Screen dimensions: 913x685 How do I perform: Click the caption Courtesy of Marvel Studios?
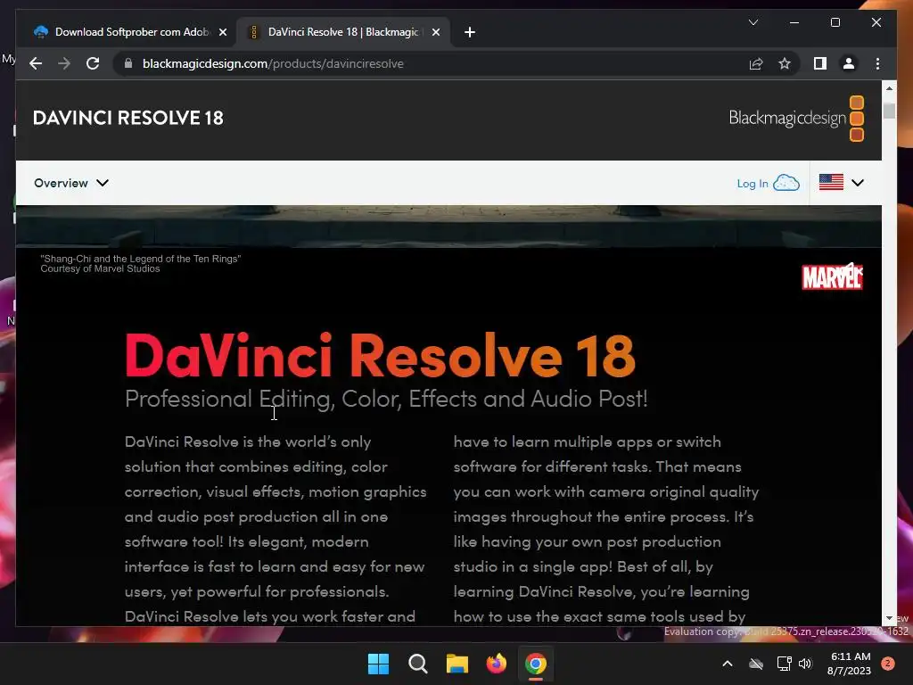click(100, 268)
